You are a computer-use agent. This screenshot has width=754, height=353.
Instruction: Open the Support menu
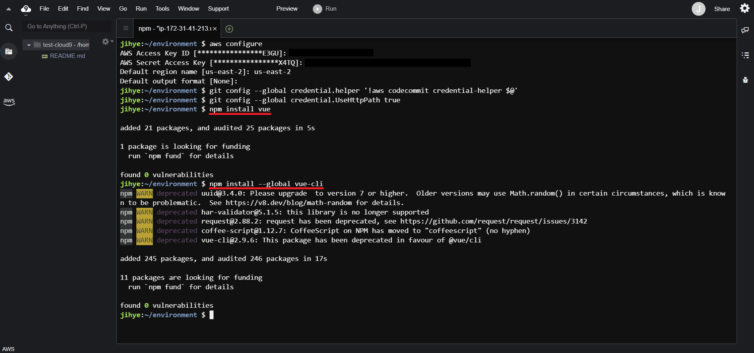point(218,9)
